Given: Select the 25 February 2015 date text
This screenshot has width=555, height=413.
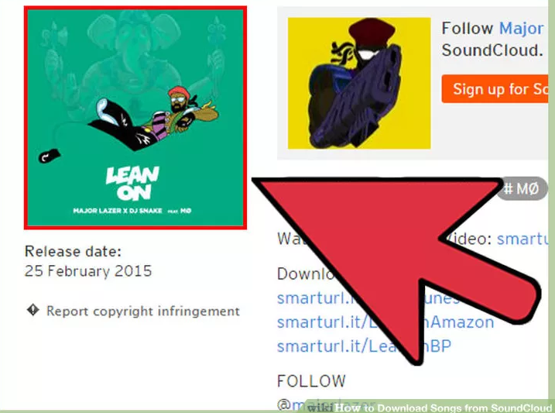Looking at the screenshot, I should coord(88,271).
